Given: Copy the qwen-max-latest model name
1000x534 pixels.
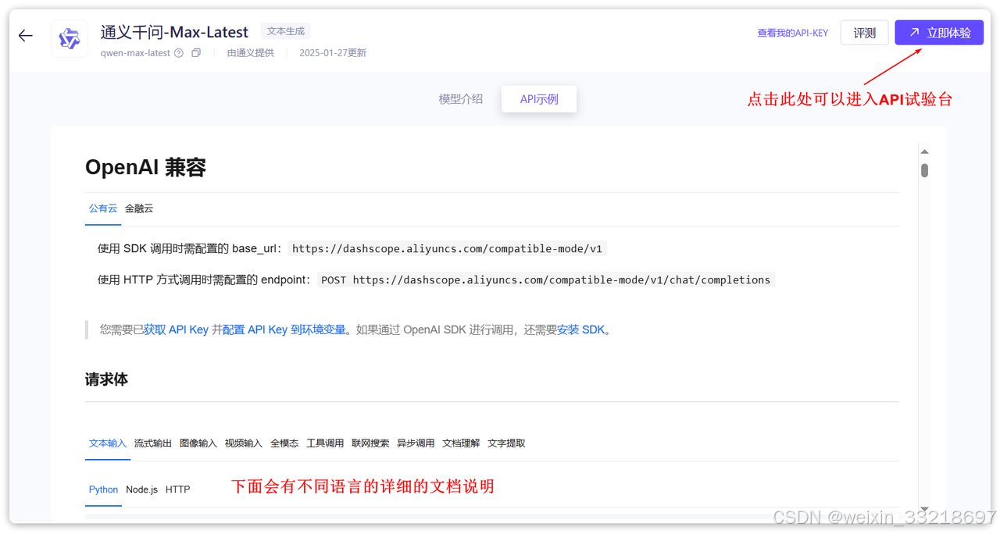Looking at the screenshot, I should pyautogui.click(x=196, y=53).
